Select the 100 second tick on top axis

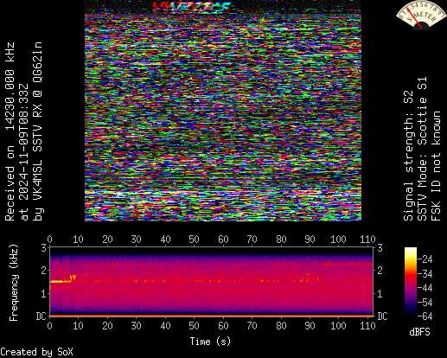pyautogui.click(x=338, y=240)
